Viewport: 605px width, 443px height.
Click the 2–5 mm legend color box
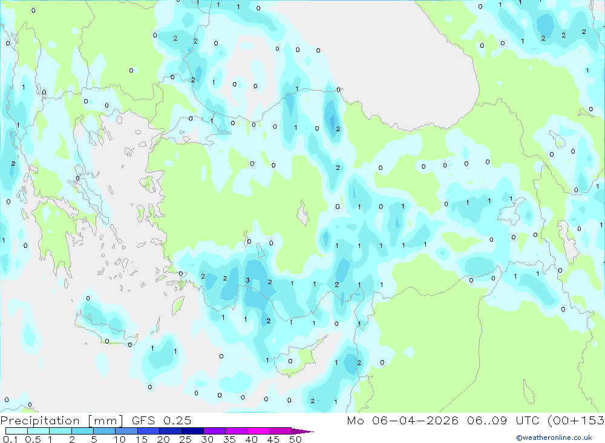pyautogui.click(x=82, y=431)
